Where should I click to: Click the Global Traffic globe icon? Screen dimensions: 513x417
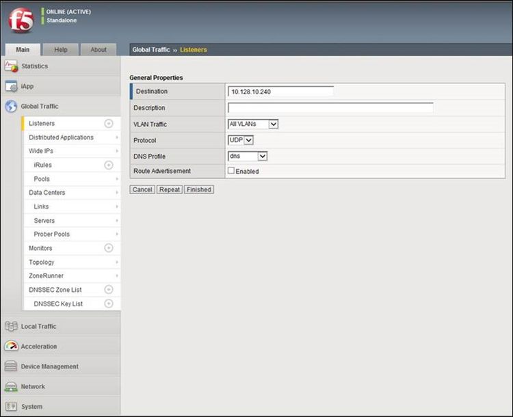[x=11, y=107]
